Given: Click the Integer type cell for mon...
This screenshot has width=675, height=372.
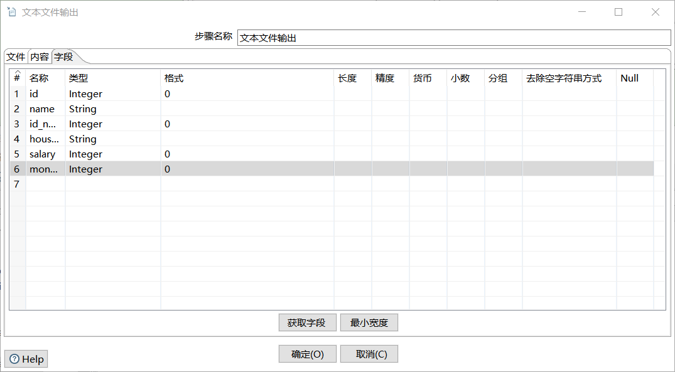Looking at the screenshot, I should click(x=113, y=169).
